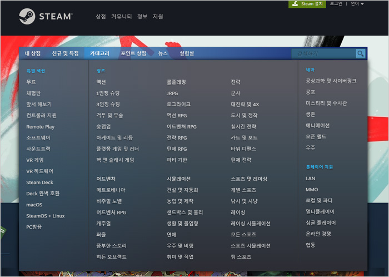This screenshot has width=389, height=277.
Task: Choose 멀티플레이어 under player support
Action: (320, 211)
